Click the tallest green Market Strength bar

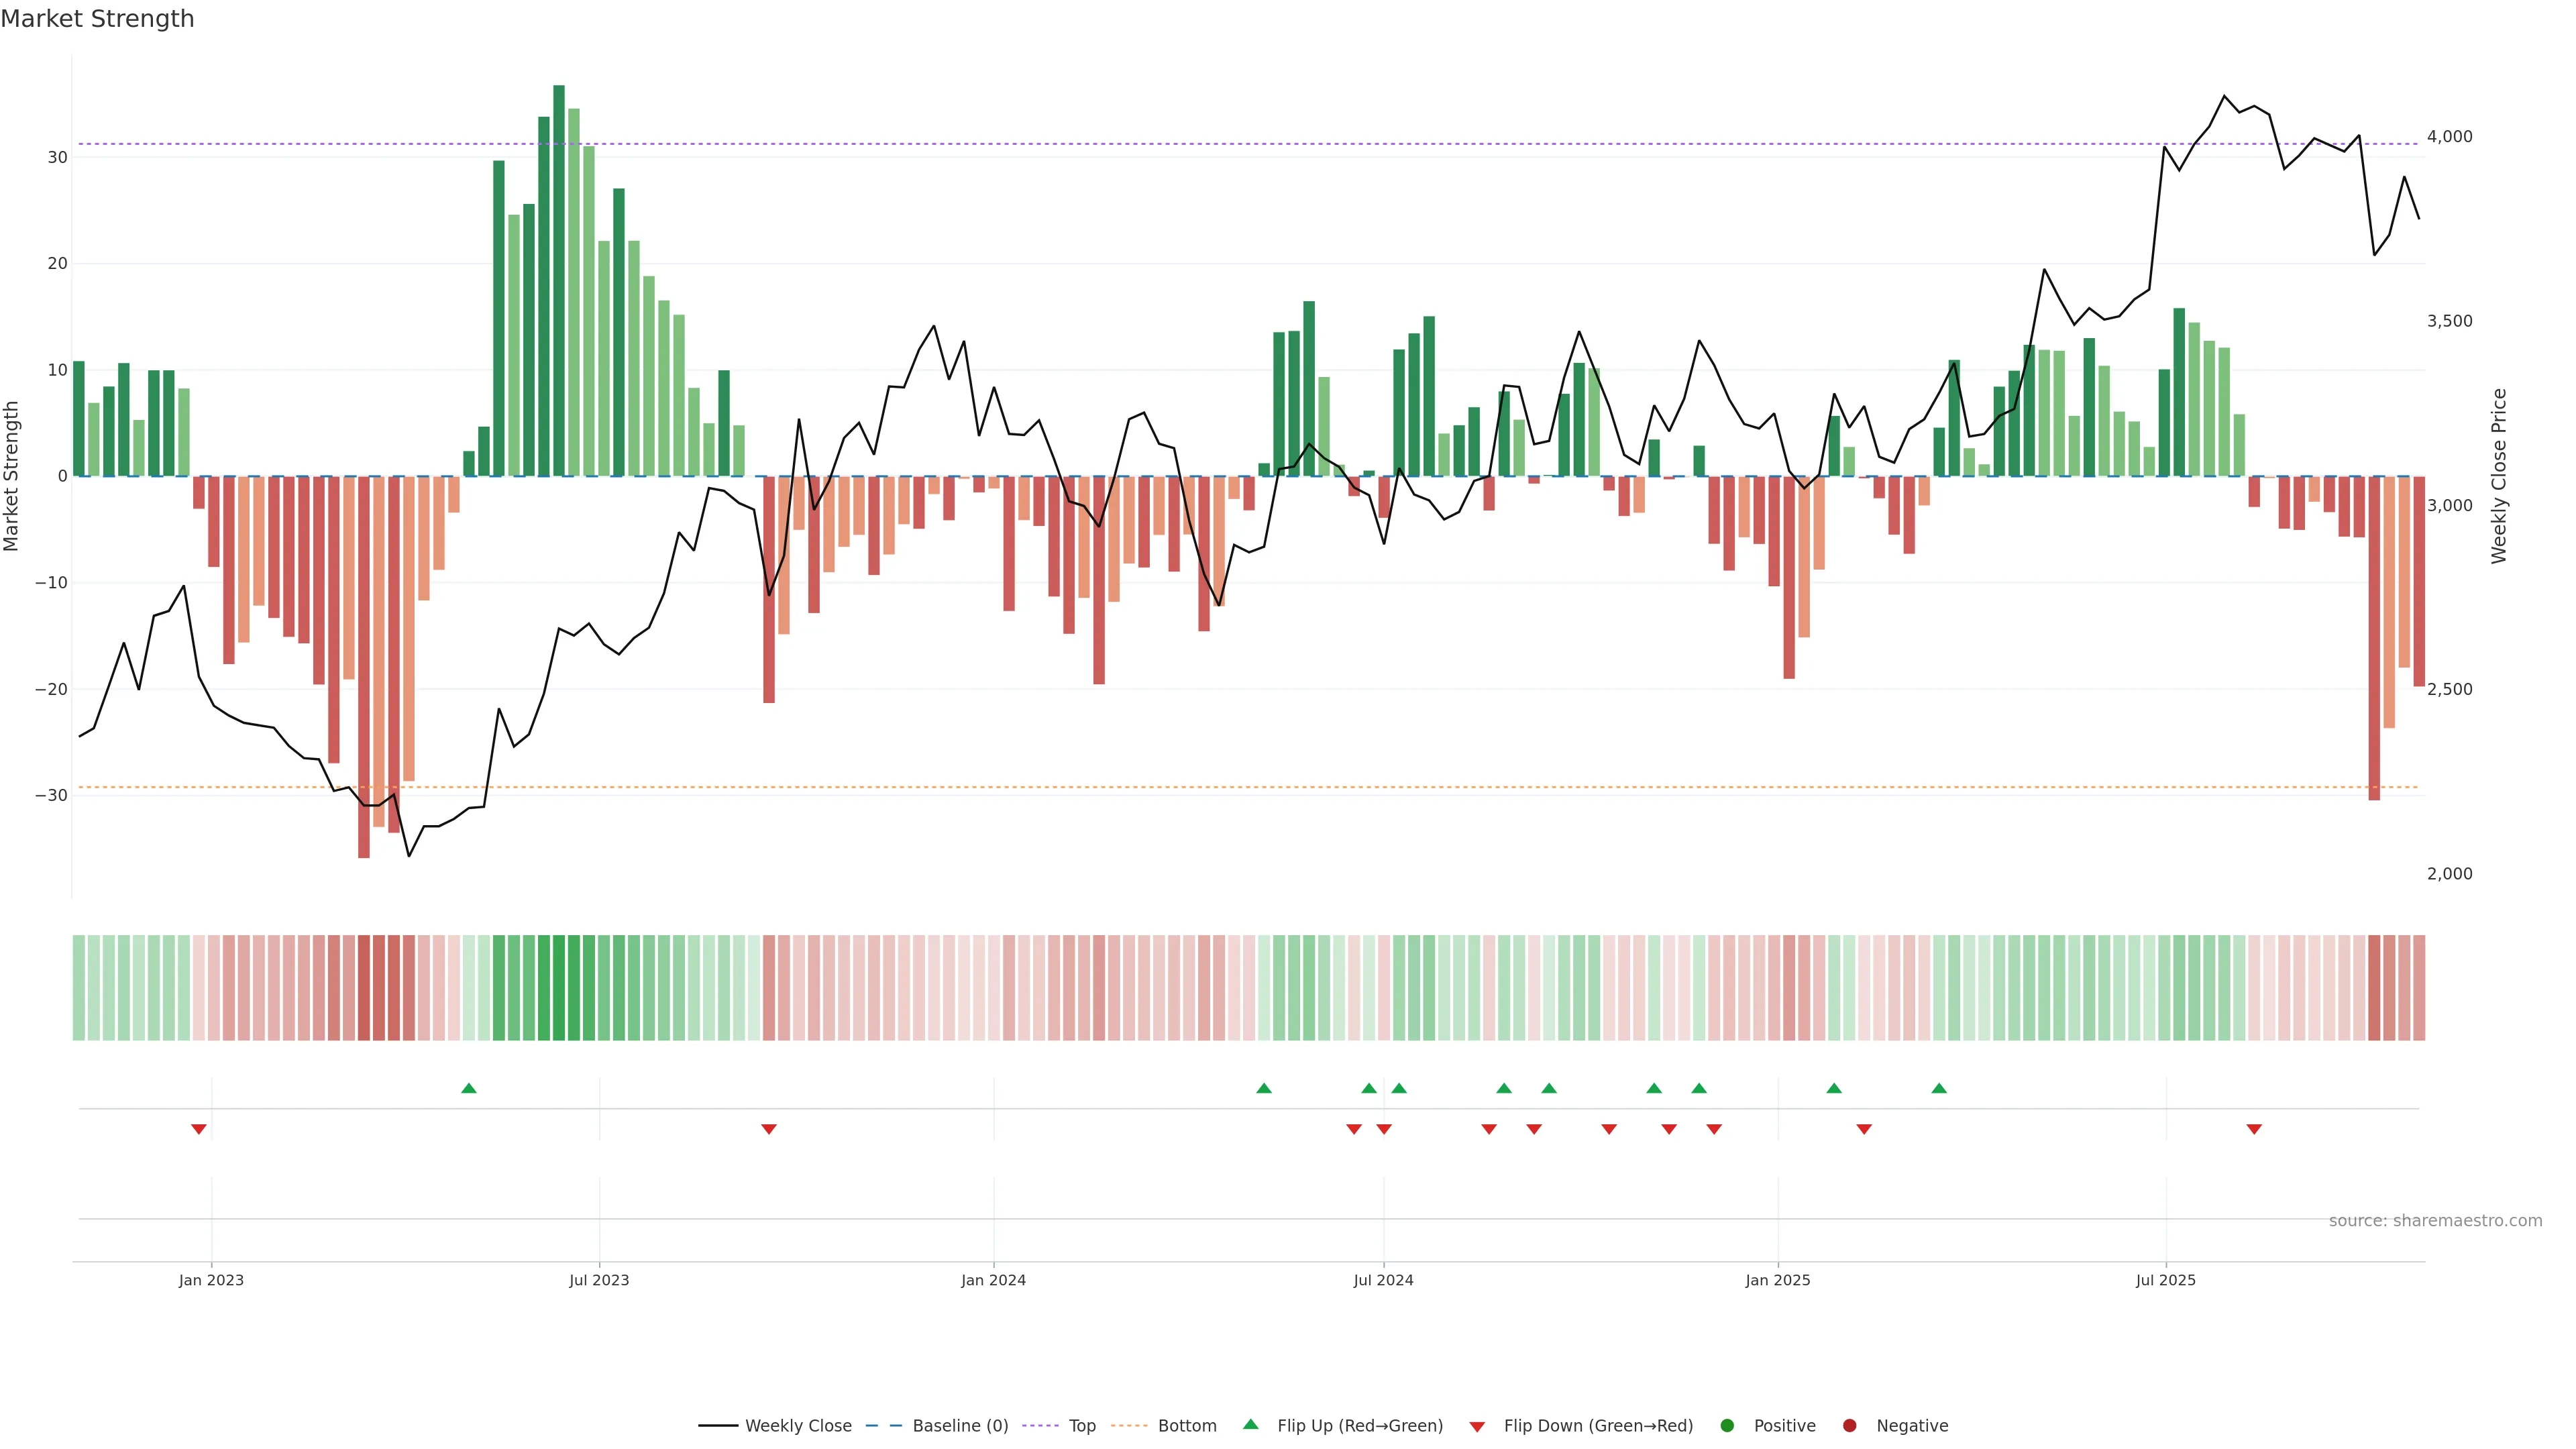[x=559, y=280]
